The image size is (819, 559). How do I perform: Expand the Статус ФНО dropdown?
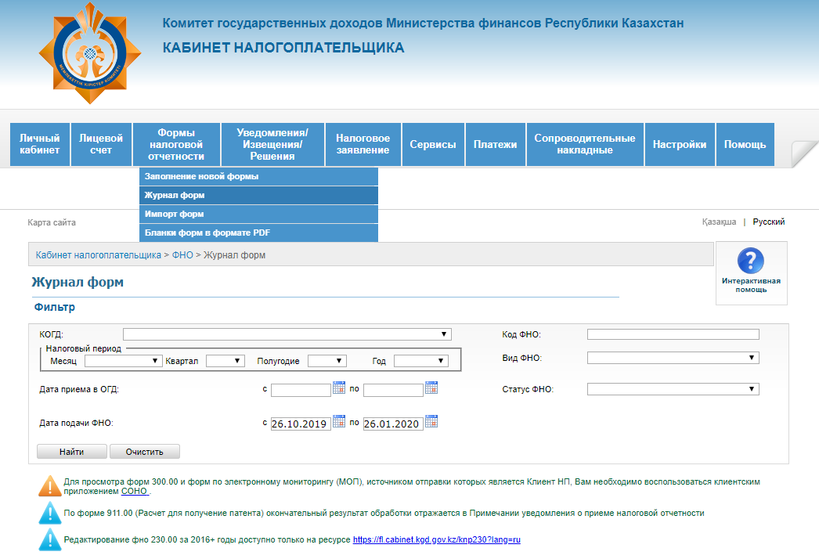click(x=673, y=389)
